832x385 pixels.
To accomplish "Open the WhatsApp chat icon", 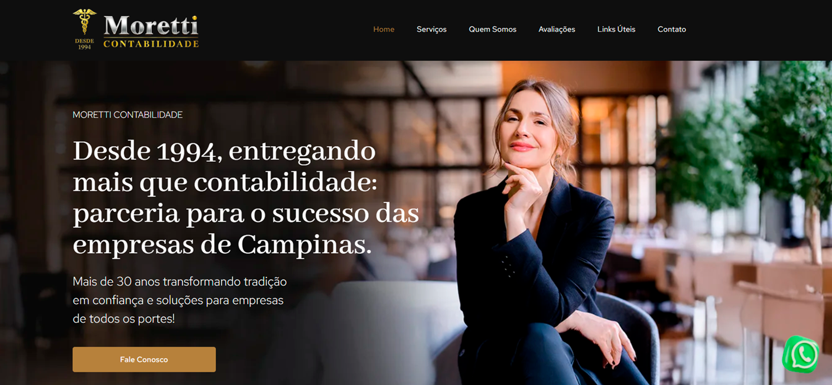I will 800,355.
